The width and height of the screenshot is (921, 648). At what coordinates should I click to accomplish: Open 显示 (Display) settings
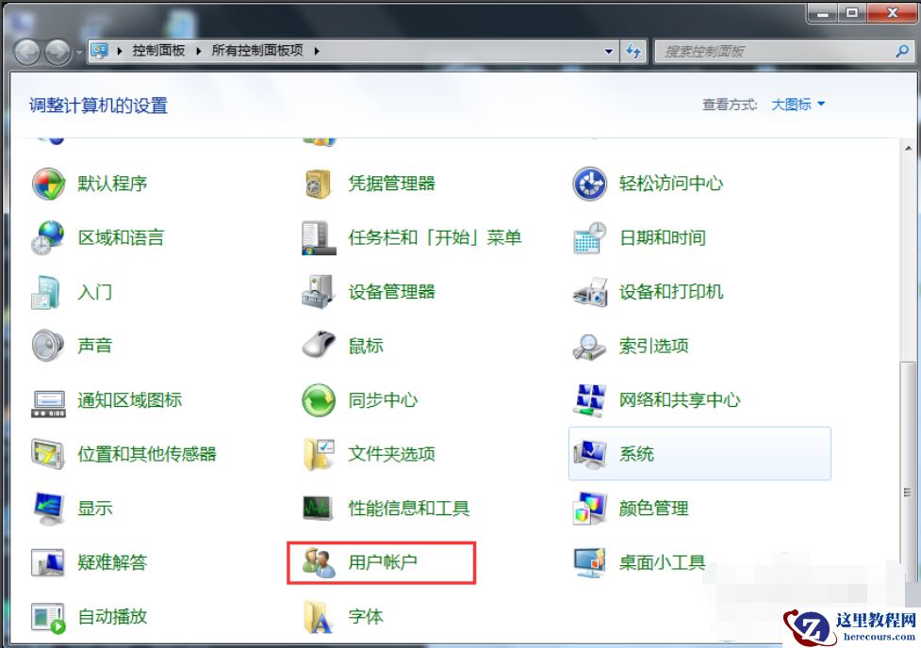(x=95, y=508)
